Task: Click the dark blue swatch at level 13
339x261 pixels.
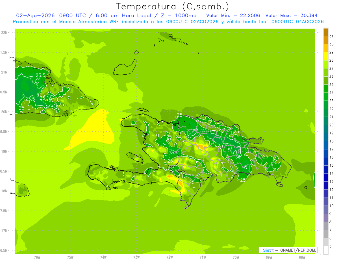Action: [x=326, y=177]
